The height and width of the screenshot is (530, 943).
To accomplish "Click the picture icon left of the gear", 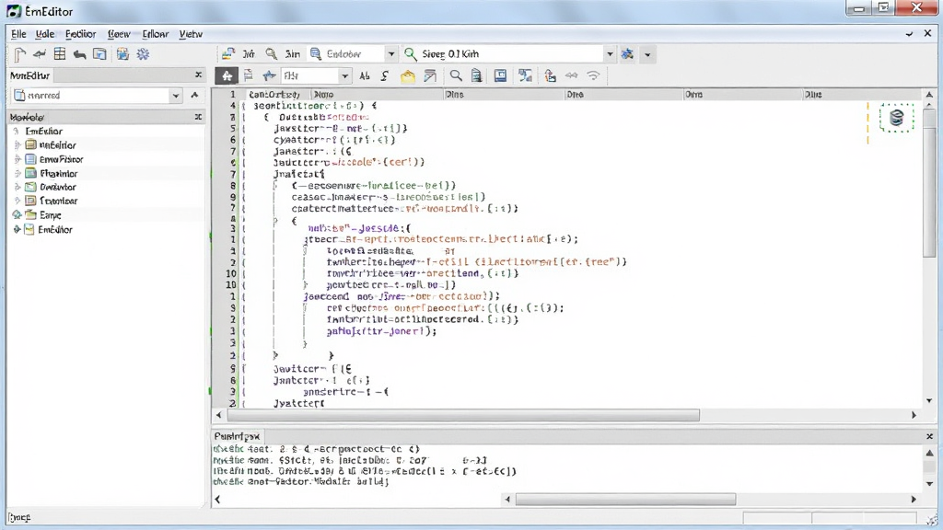I will click(122, 54).
